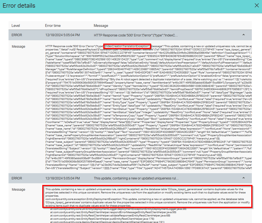
Task: Click the Message label beside the stack trace
Action: pos(18,190)
